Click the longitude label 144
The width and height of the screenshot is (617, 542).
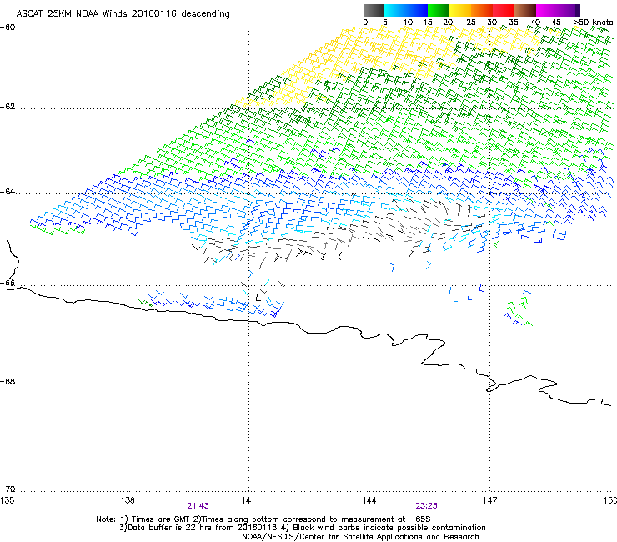[369, 500]
